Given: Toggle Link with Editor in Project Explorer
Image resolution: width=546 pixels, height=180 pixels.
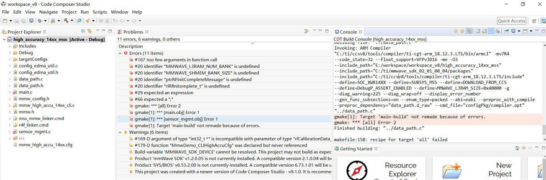Looking at the screenshot, I should 89,31.
